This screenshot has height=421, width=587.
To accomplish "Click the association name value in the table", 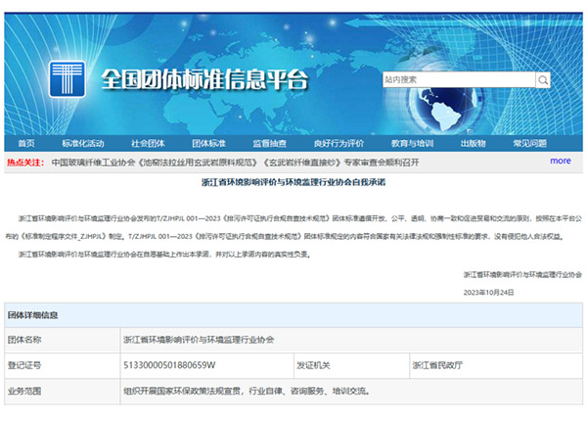I will (199, 340).
